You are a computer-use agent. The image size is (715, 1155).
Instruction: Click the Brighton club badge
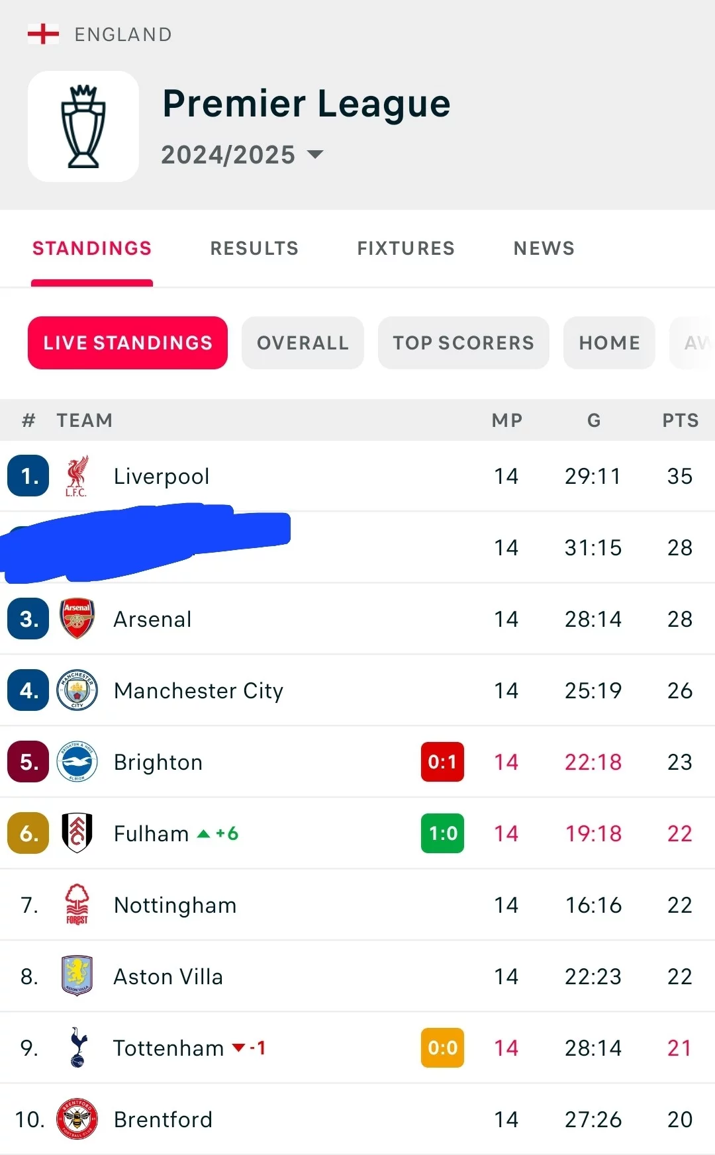pyautogui.click(x=77, y=762)
